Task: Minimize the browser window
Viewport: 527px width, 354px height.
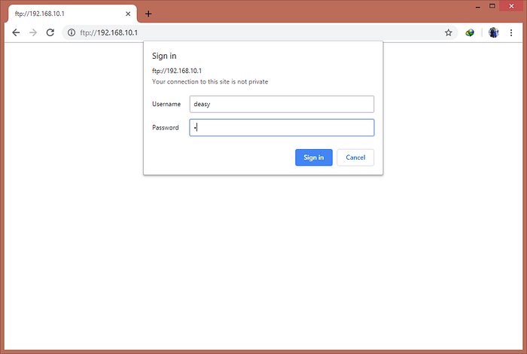Action: 477,6
